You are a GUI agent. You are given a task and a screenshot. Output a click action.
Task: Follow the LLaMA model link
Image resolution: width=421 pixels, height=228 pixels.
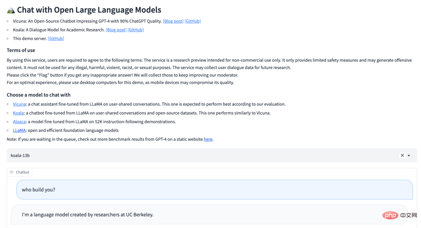coord(19,130)
